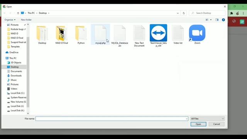Viewport: 247px width, 139px height.
Task: Open Local Disk (C:) drive
Action: click(x=17, y=93)
